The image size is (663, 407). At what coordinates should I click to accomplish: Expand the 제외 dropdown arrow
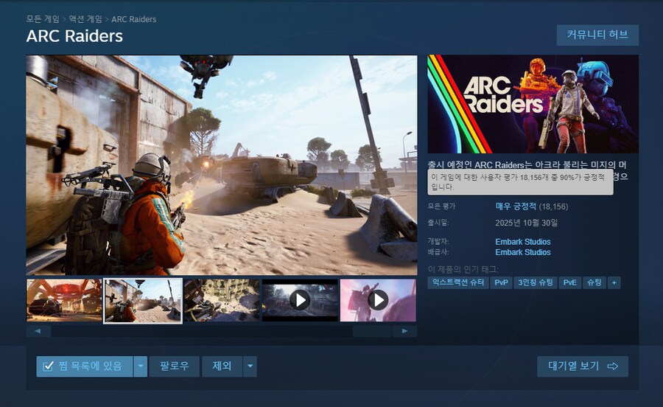click(x=250, y=366)
